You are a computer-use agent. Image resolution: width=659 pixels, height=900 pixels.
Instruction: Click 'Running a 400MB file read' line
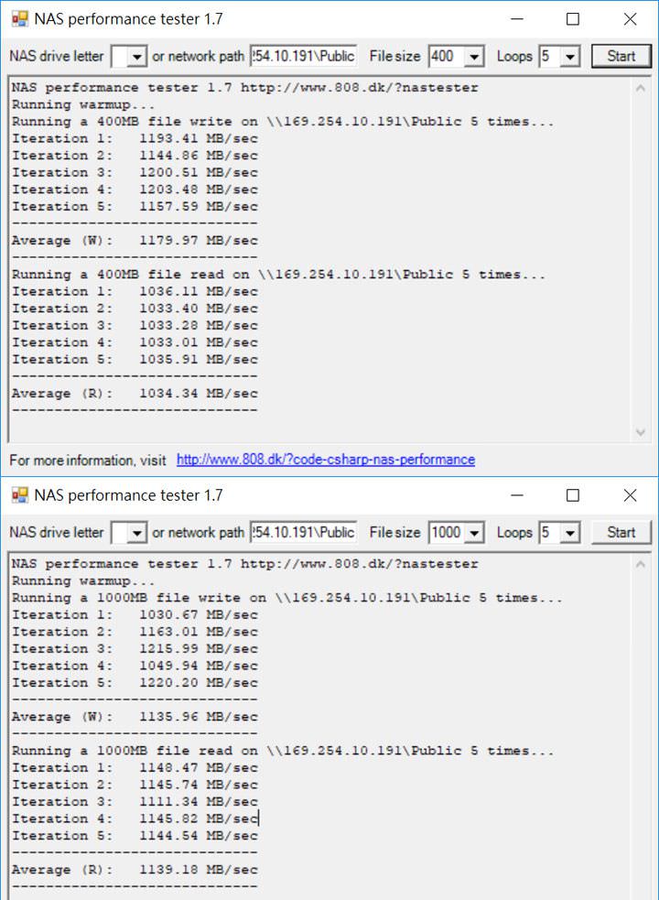tap(279, 275)
